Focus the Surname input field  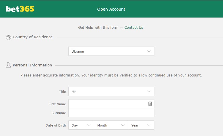111,113
